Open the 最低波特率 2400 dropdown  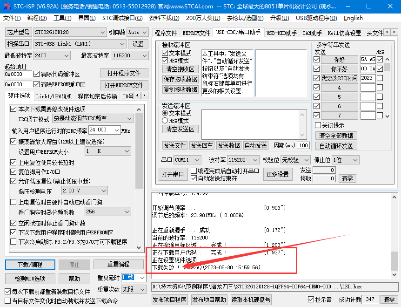pos(67,55)
